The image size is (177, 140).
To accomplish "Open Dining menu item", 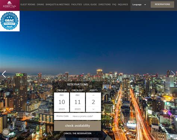I will (x=40, y=4).
